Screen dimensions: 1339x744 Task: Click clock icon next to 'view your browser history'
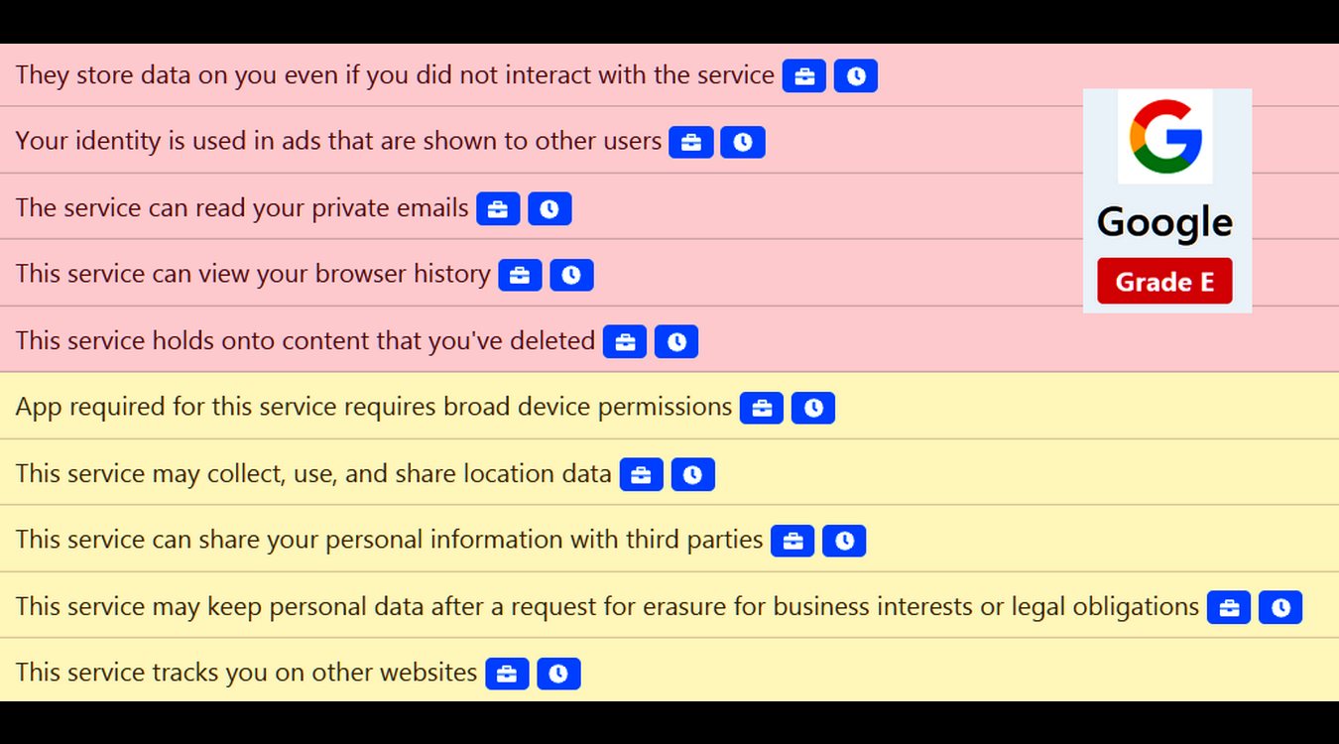coord(571,276)
